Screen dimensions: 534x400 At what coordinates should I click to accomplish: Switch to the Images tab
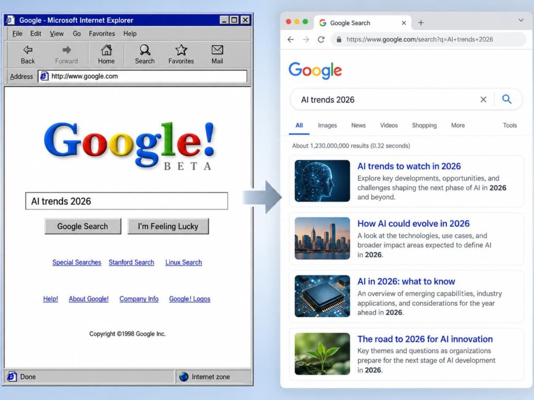click(327, 126)
